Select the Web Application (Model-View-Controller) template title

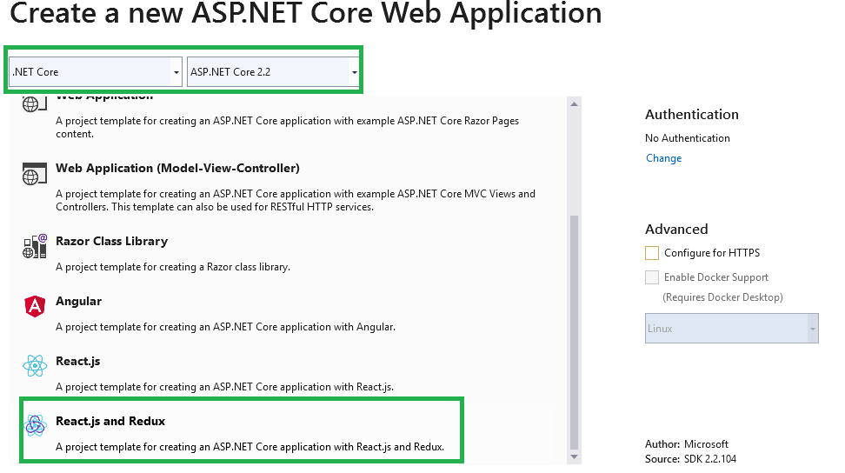(x=178, y=168)
